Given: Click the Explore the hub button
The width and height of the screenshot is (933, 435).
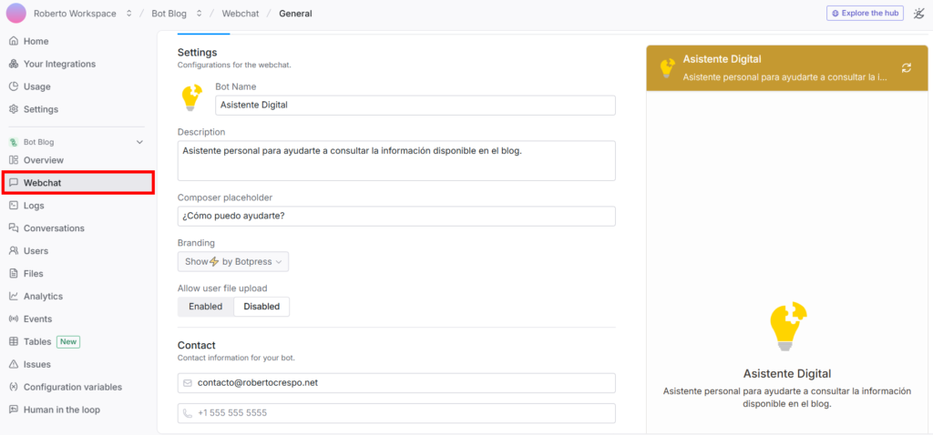Looking at the screenshot, I should (865, 13).
